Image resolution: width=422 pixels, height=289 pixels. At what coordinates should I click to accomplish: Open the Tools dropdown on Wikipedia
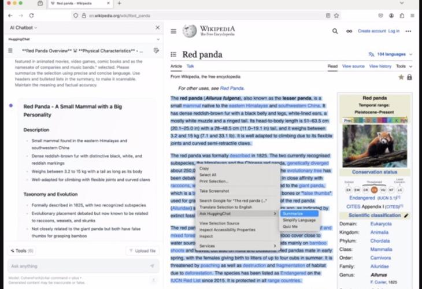[403, 66]
